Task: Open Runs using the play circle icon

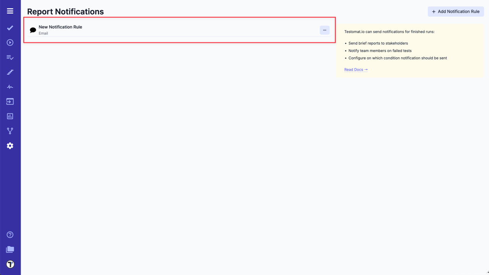Action: pyautogui.click(x=10, y=42)
